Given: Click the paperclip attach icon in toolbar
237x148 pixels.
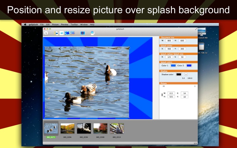Looking at the screenshot, I should (x=46, y=33).
